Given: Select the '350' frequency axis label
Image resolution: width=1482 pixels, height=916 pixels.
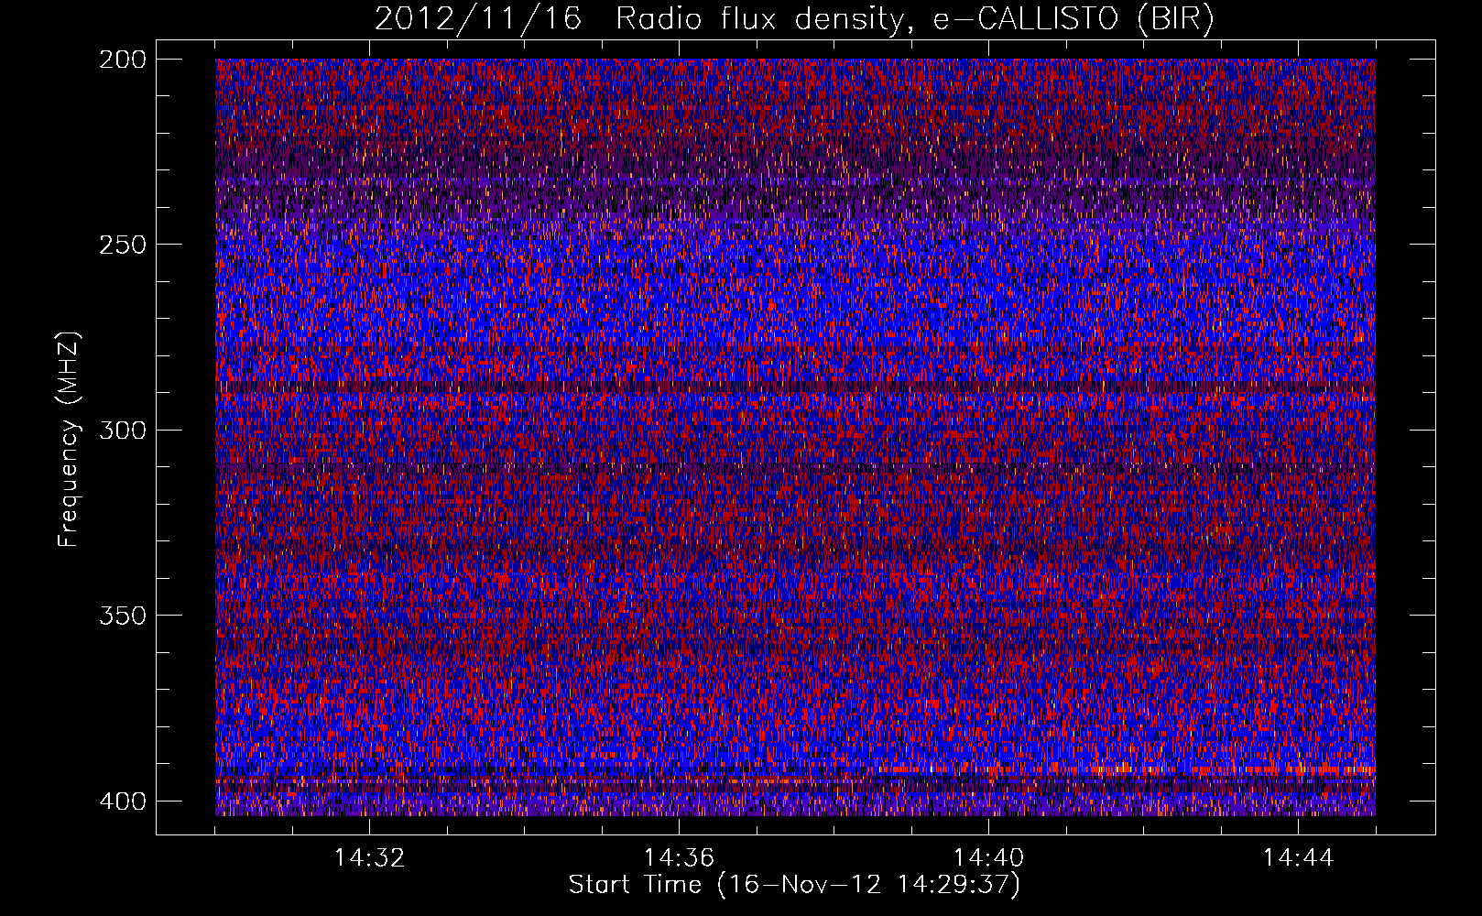Looking at the screenshot, I should tap(123, 615).
